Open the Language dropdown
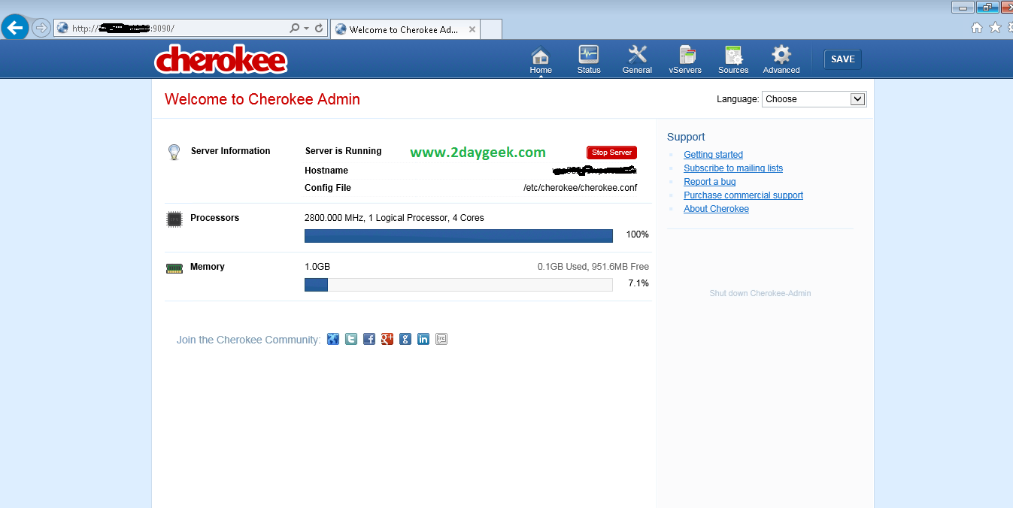The height and width of the screenshot is (508, 1013). tap(814, 99)
